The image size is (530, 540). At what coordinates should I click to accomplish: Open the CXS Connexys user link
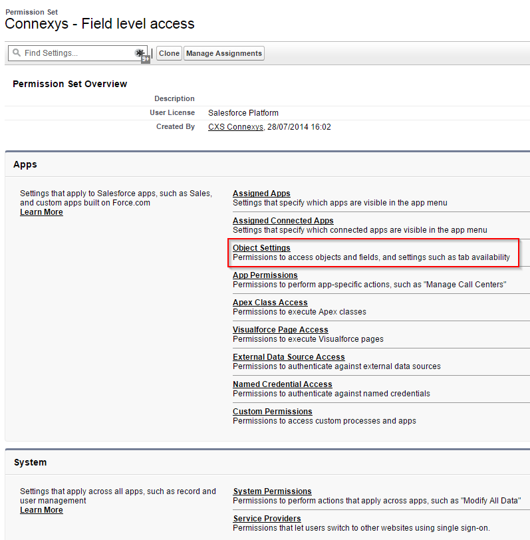click(235, 127)
